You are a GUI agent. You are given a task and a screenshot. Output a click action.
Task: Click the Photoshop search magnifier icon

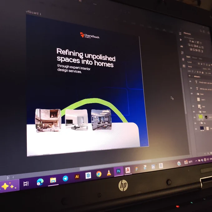pyautogui.click(x=201, y=31)
